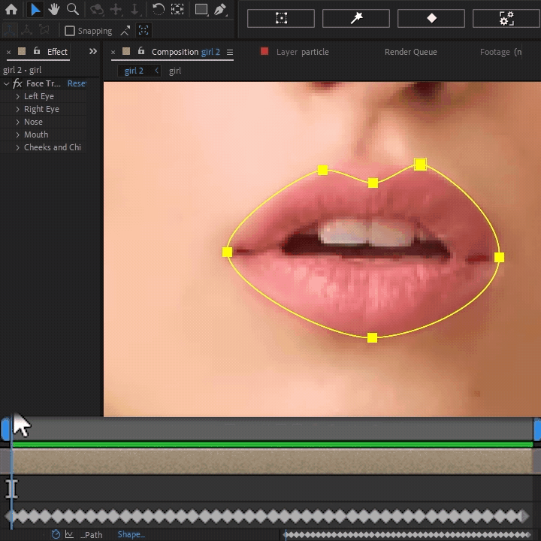Click the bottom lip mask vertex
Viewport: 541px width, 541px height.
372,337
